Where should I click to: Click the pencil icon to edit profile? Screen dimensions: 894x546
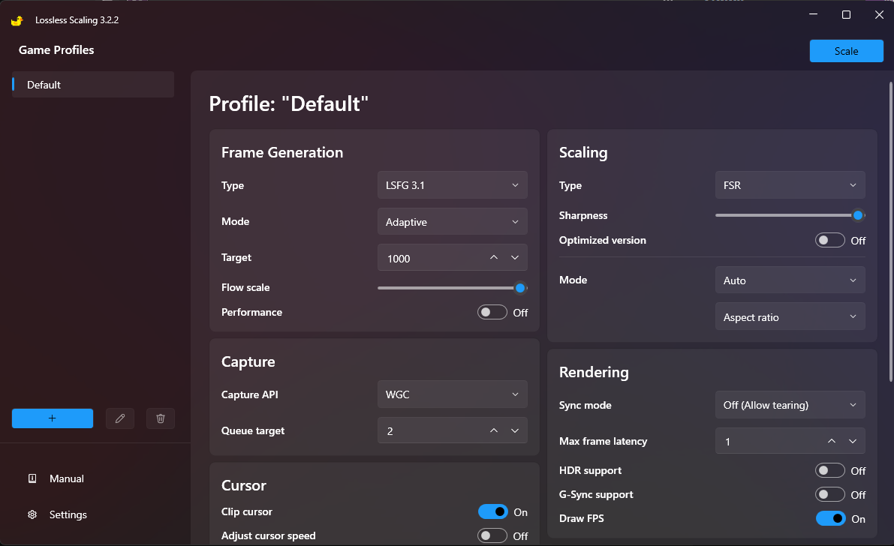coord(120,418)
